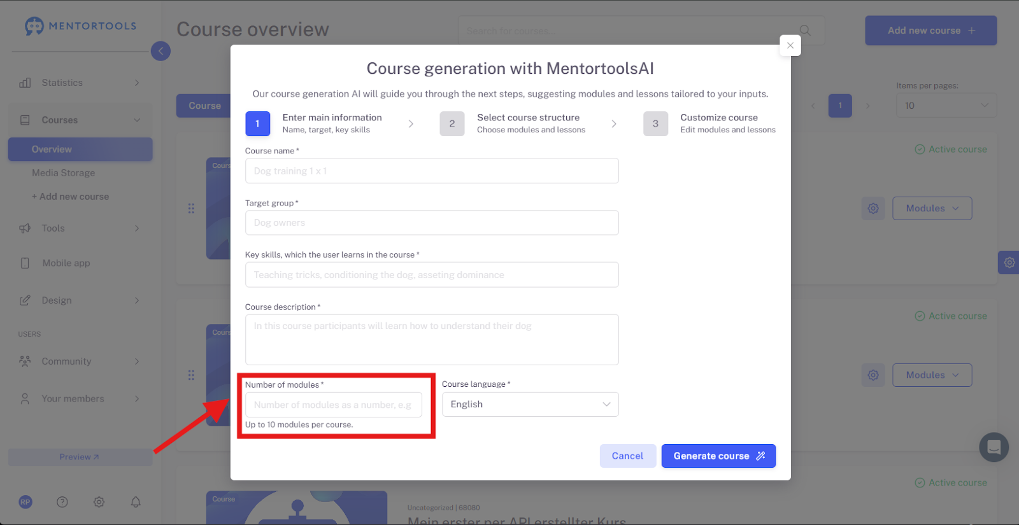Focus the Course name field
Image resolution: width=1019 pixels, height=525 pixels.
(x=432, y=171)
